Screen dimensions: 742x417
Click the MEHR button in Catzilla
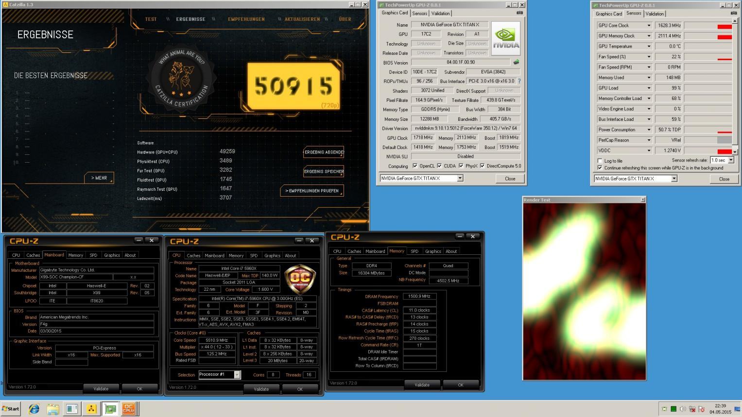click(99, 178)
